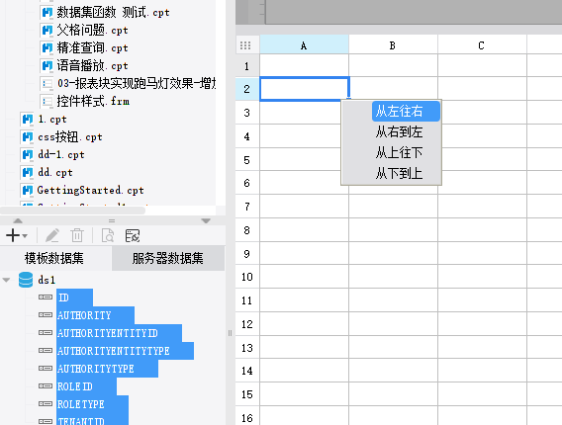
Task: Click the dataset connection settings icon
Action: click(133, 235)
